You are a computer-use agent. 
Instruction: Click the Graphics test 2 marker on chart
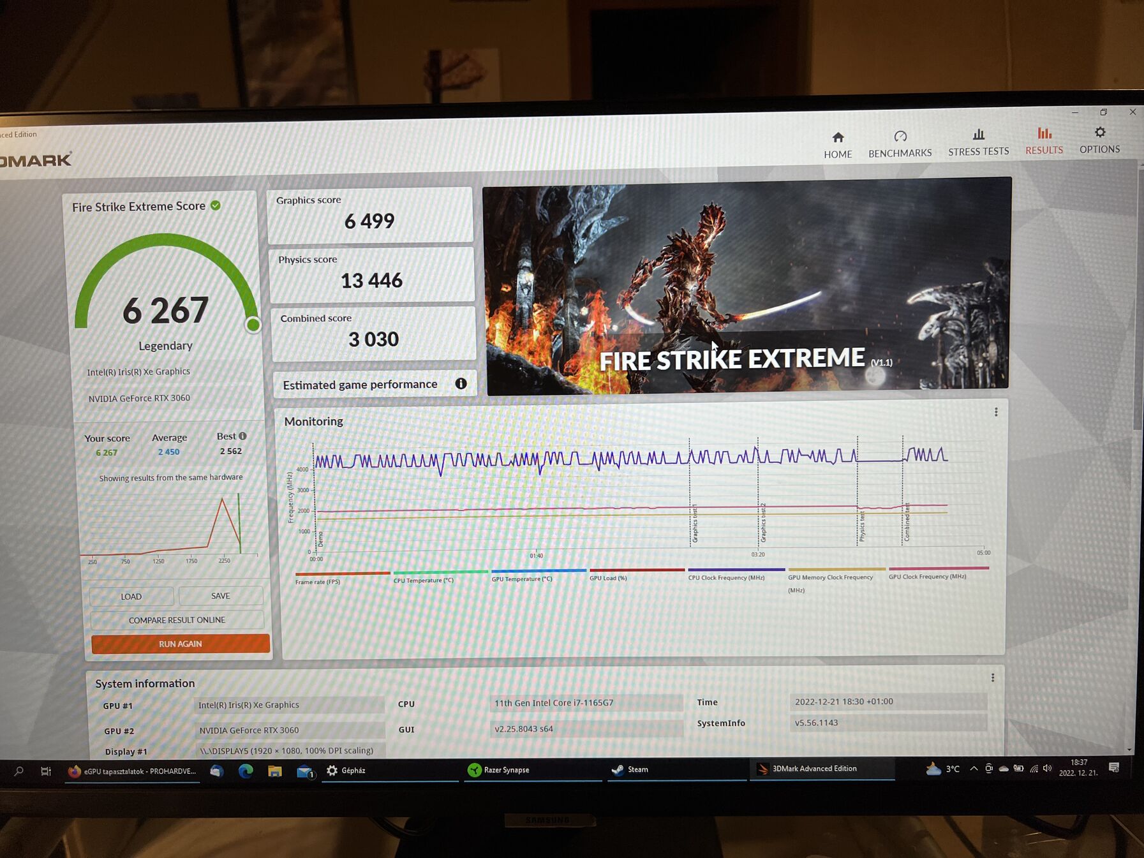(x=763, y=522)
